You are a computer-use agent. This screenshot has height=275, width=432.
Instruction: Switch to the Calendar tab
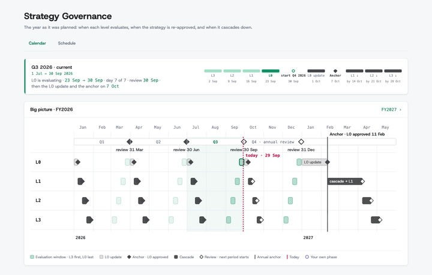coord(37,43)
